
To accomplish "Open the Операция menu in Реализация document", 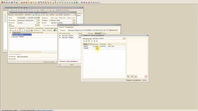I will pos(11,15).
